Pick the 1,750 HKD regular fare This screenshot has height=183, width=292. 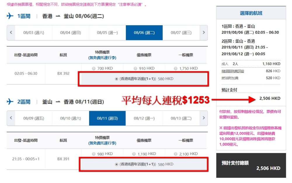(175, 68)
